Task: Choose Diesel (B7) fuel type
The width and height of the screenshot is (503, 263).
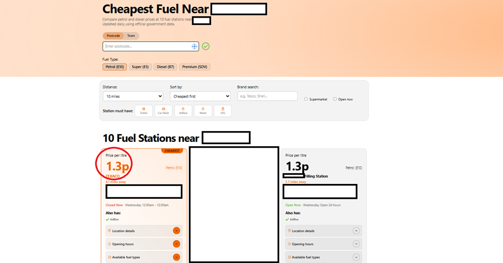Action: click(166, 67)
